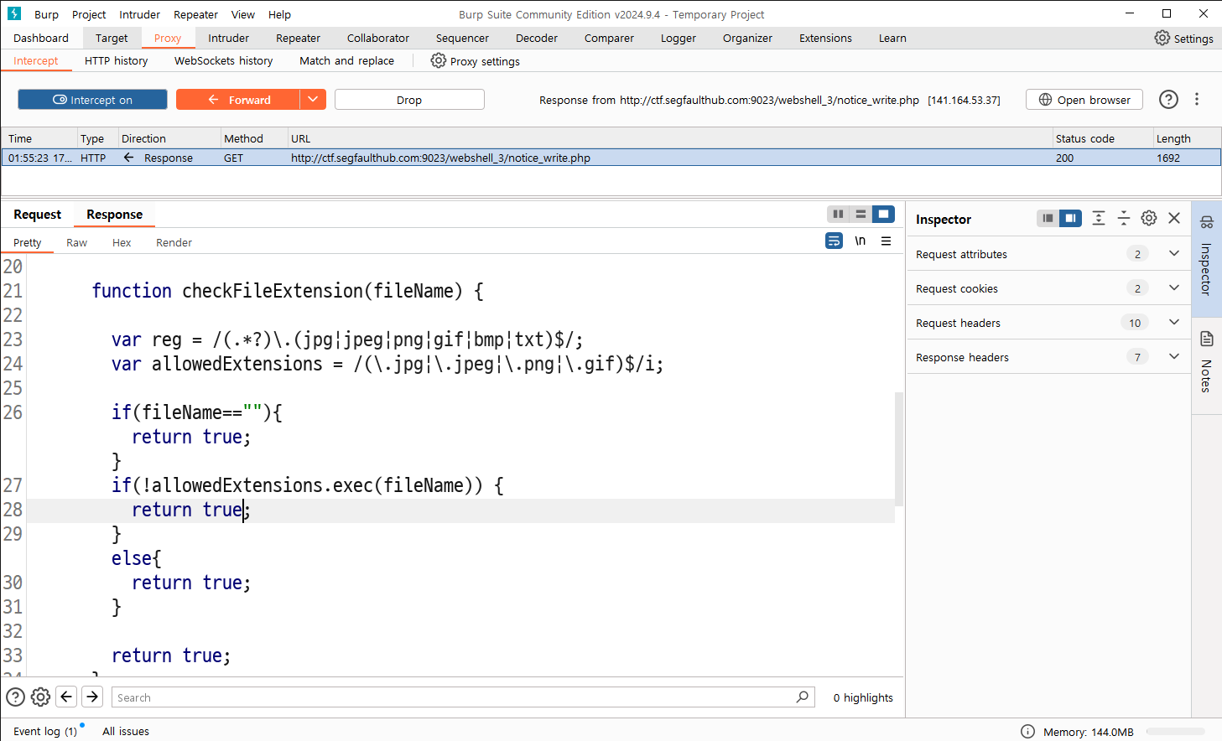1222x741 pixels.
Task: Open the Organizer tab
Action: pos(747,38)
